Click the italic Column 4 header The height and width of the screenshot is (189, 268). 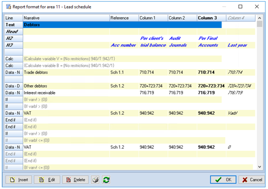click(241, 18)
